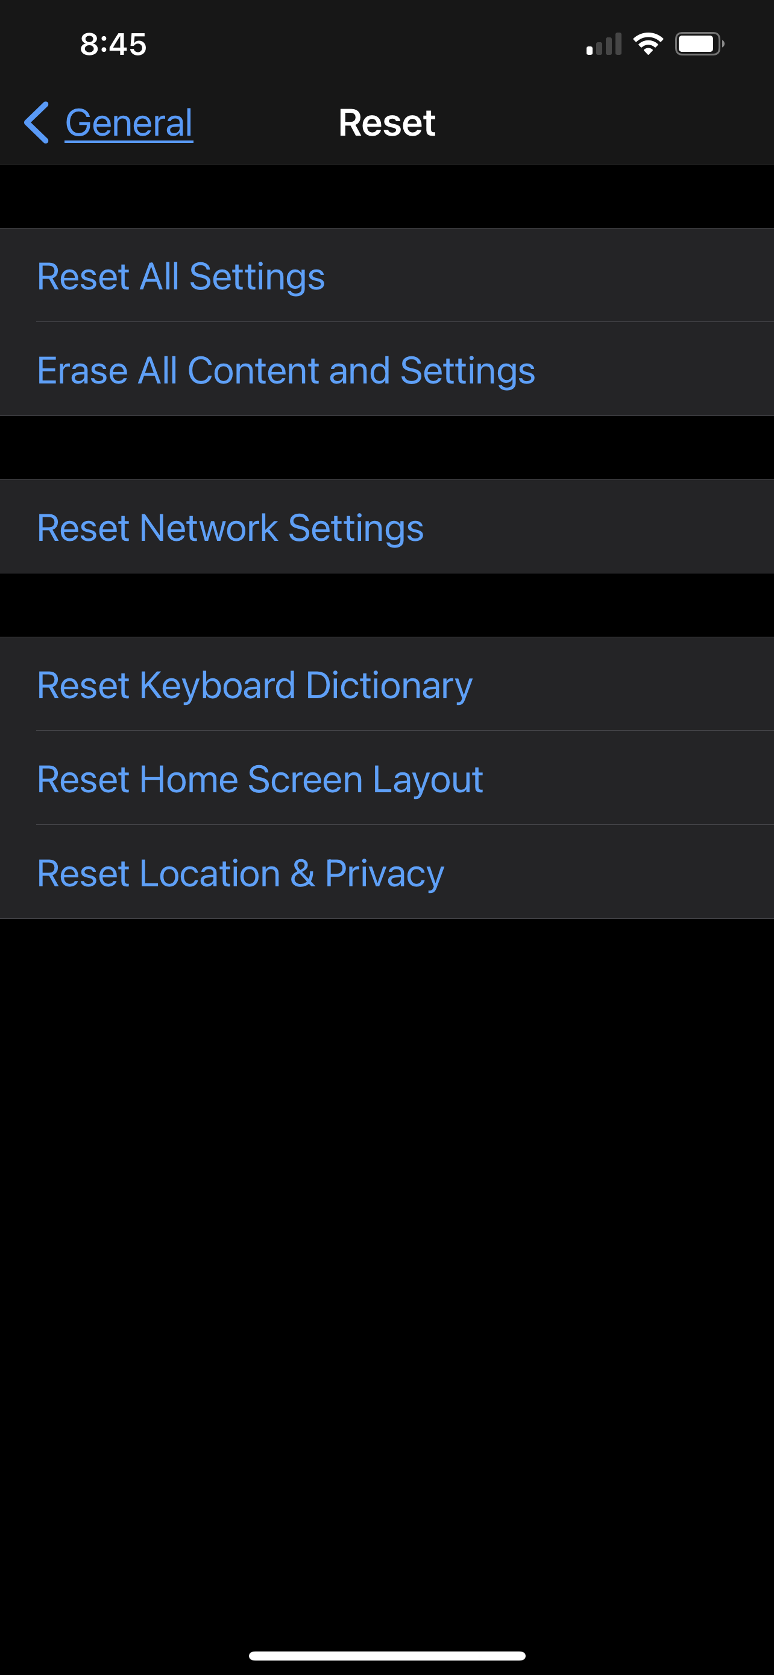The image size is (774, 1675).
Task: Tap the battery level icon
Action: (x=699, y=44)
